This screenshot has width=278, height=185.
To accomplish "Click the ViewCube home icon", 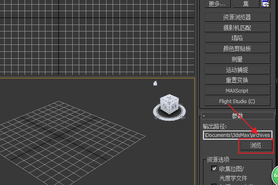I will (155, 83).
